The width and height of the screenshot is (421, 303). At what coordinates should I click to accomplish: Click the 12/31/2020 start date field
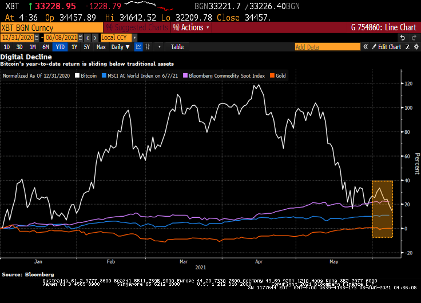(x=18, y=38)
